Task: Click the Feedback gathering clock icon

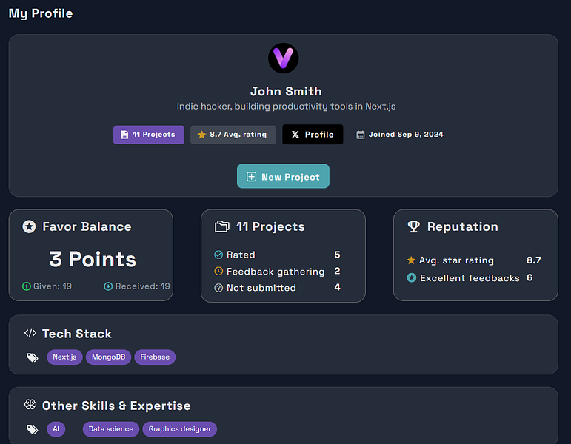Action: (218, 271)
